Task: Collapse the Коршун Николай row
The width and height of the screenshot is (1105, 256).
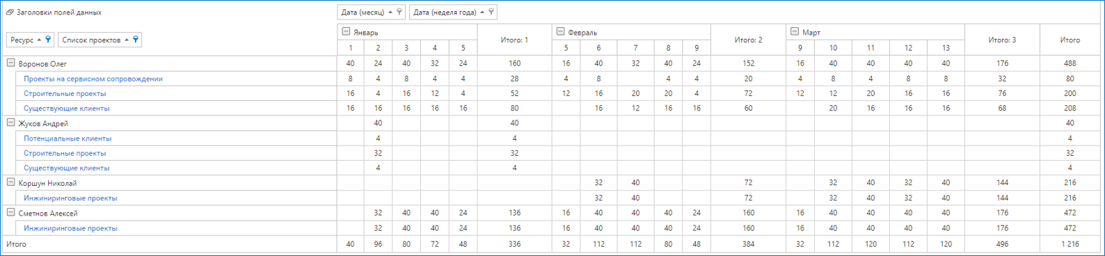Action: 11,182
